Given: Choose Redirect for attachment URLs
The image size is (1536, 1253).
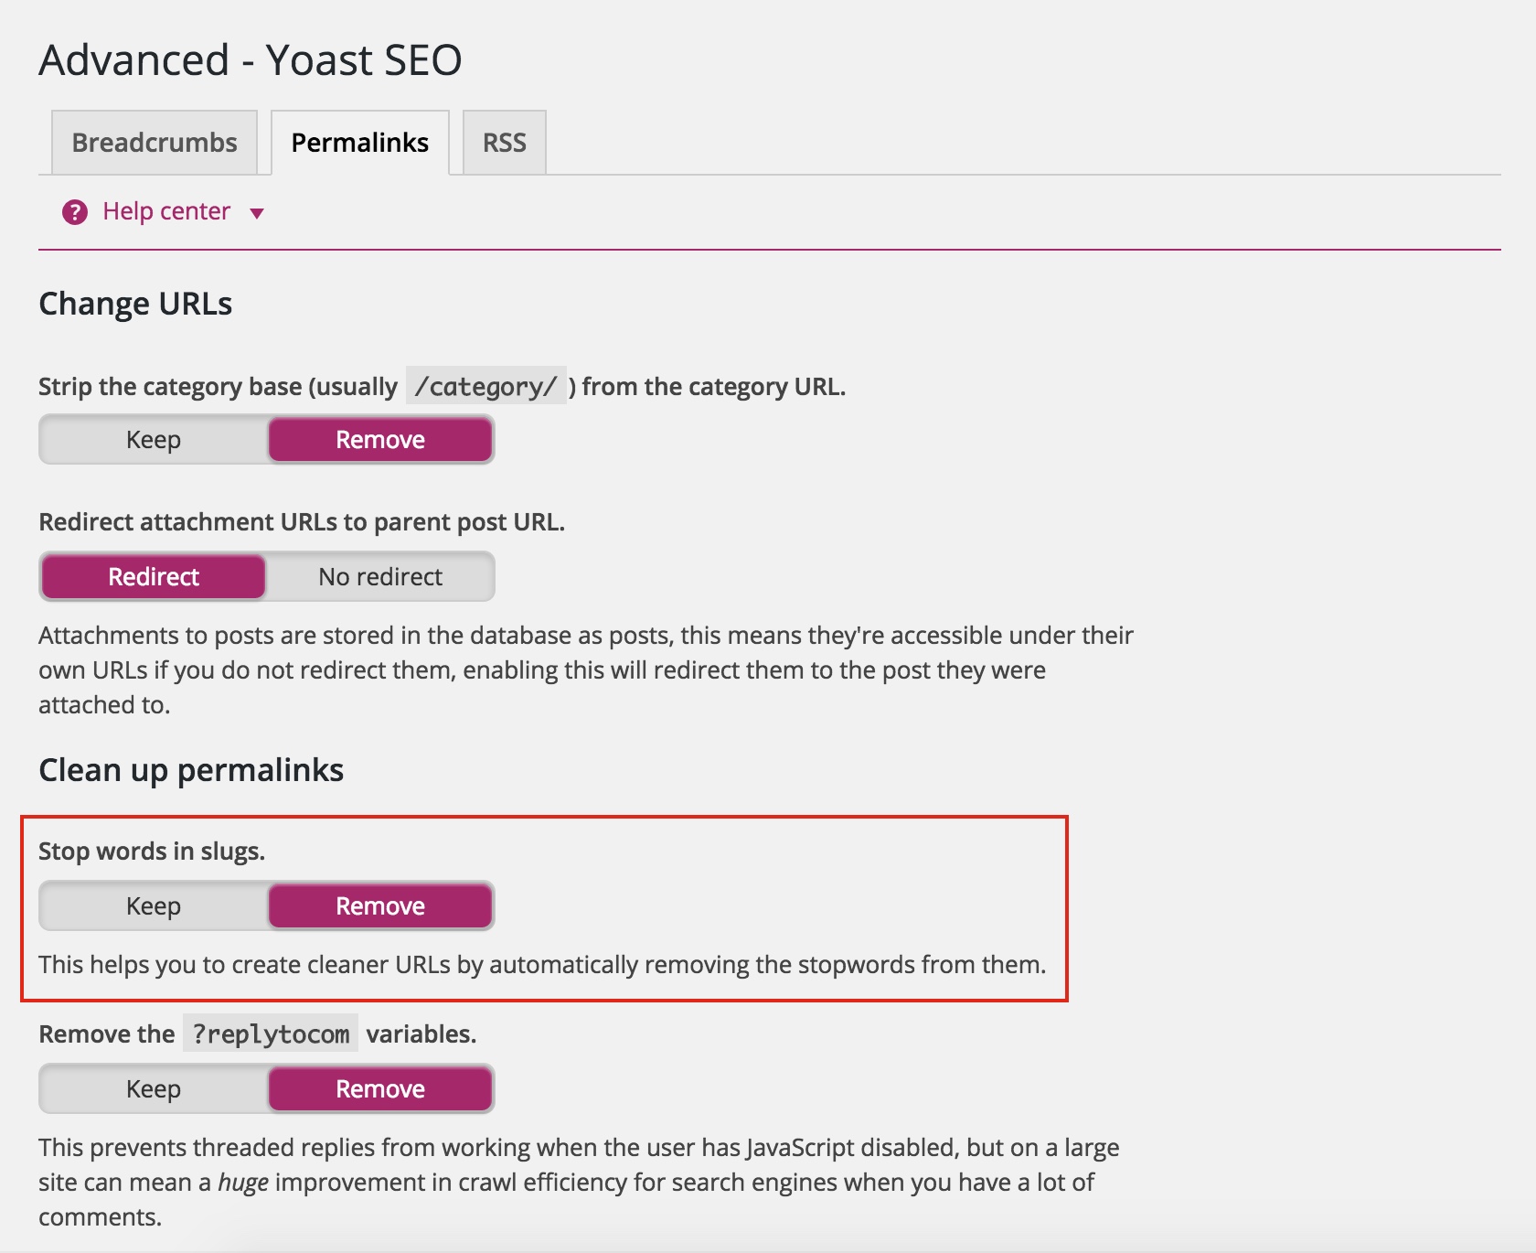Looking at the screenshot, I should click(154, 577).
